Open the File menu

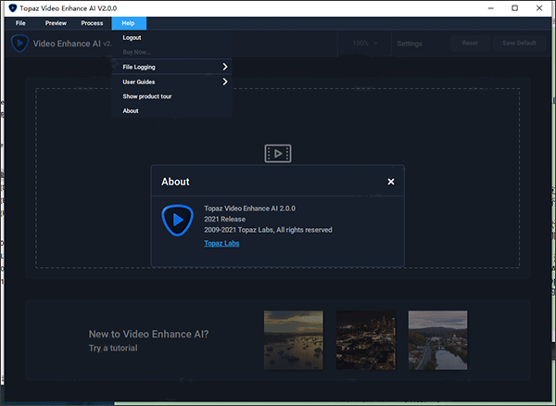coord(20,23)
